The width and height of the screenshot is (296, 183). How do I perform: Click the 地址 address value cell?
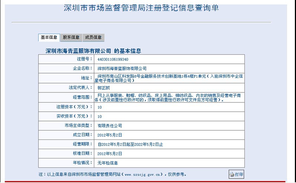(x=169, y=78)
